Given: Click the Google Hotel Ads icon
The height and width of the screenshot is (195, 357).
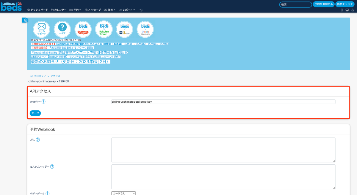Looking at the screenshot, I should pyautogui.click(x=145, y=29).
